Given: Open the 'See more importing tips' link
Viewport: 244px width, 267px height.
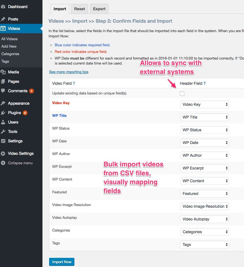Looking at the screenshot, I should 69,72.
